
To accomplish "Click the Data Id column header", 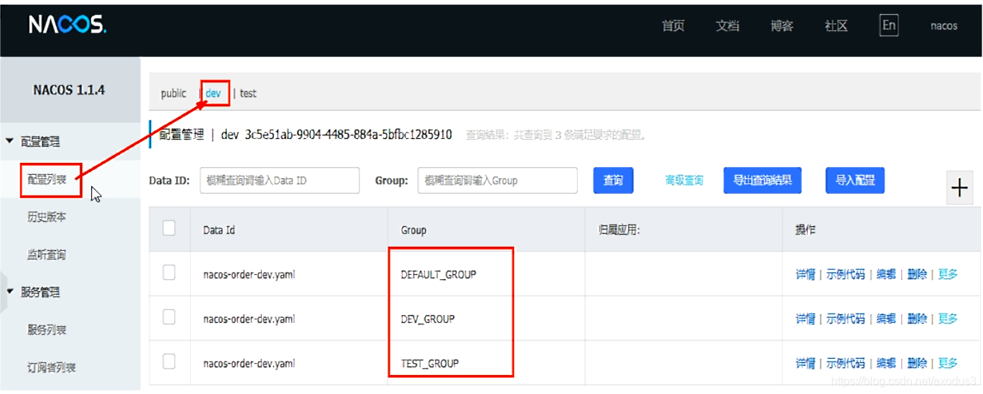I will coord(218,230).
